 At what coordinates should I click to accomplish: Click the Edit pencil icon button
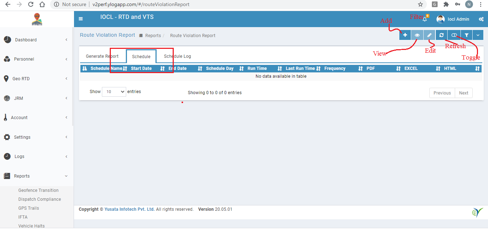(429, 35)
